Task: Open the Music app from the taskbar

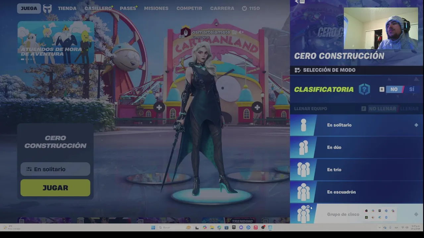Action: coord(255,227)
